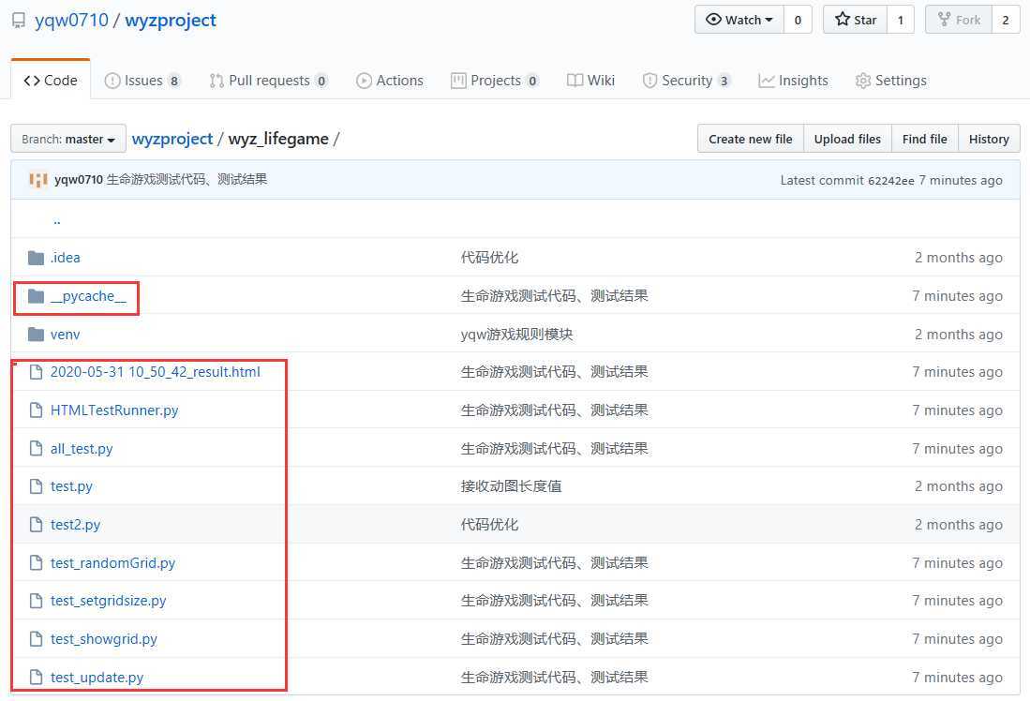Click the file icon beside HTMLTestRunner.py
The width and height of the screenshot is (1030, 701).
pyautogui.click(x=37, y=410)
